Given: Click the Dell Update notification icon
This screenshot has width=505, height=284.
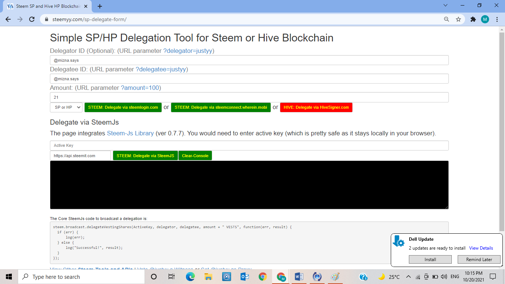Looking at the screenshot, I should 399,241.
